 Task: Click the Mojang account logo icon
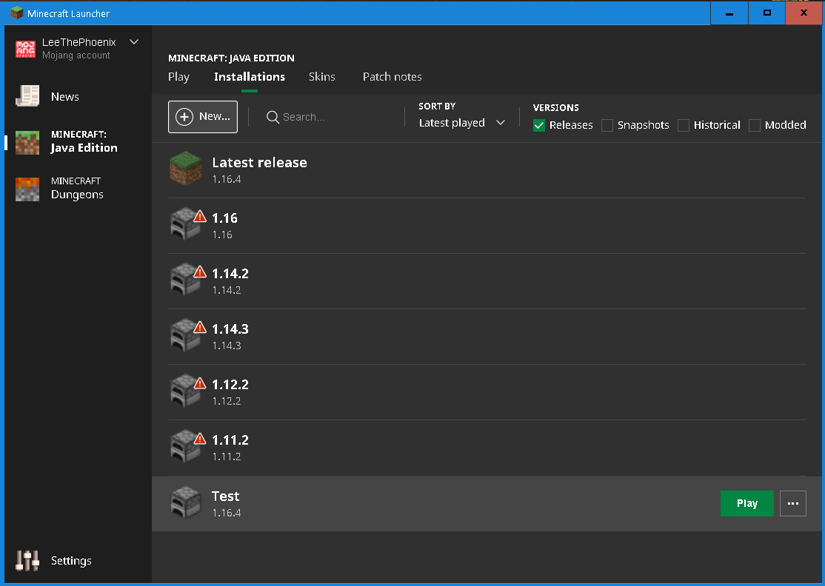click(25, 48)
